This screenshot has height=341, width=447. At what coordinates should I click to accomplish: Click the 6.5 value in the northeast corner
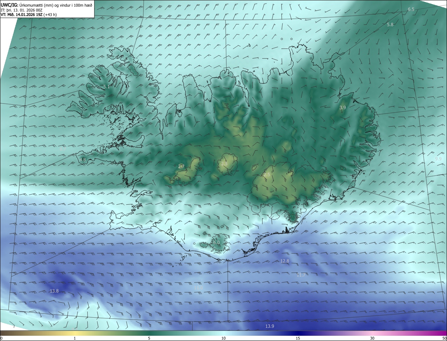click(x=411, y=9)
